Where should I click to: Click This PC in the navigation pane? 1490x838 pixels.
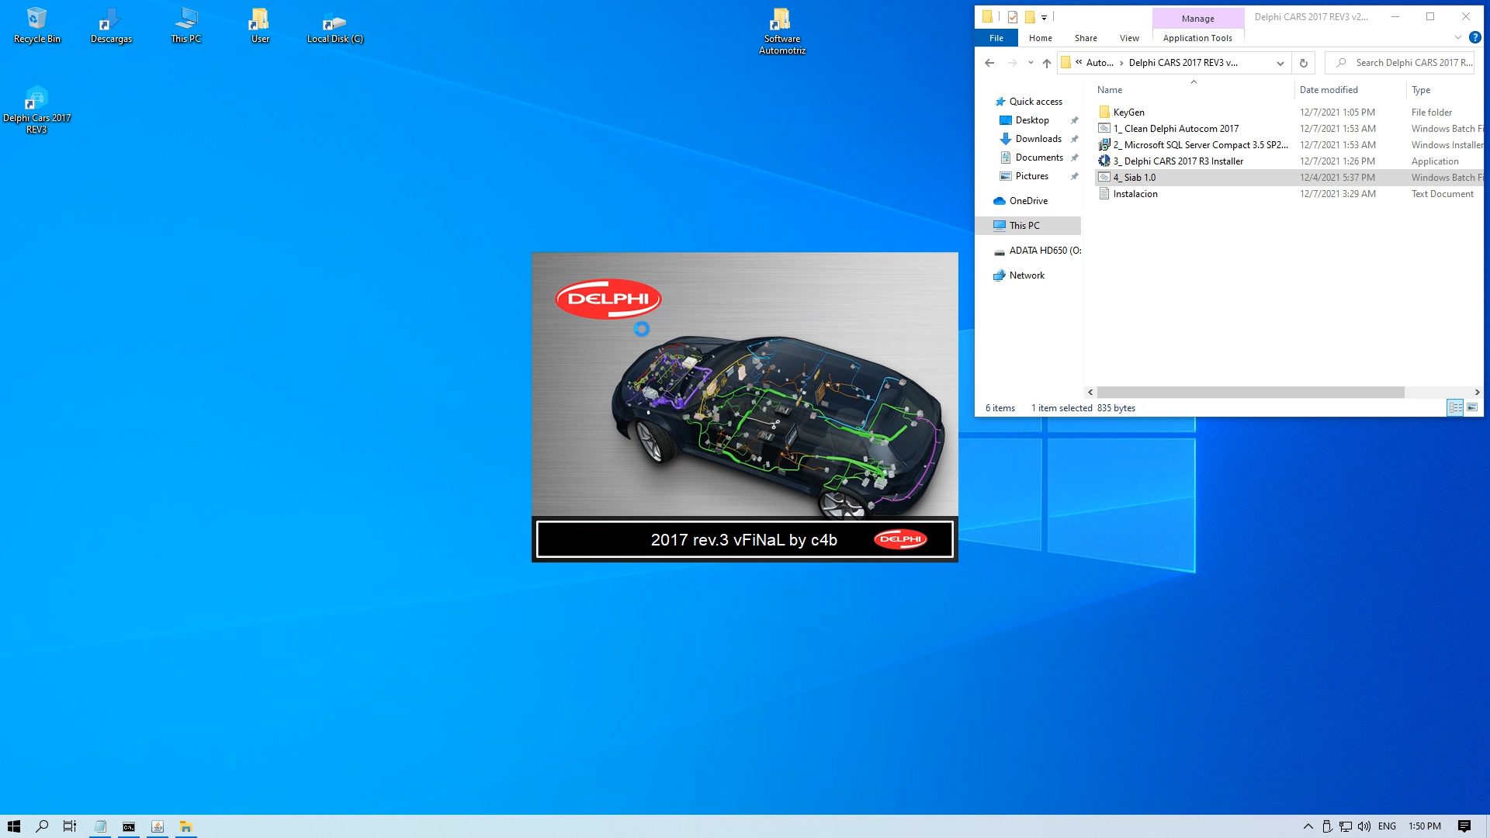pyautogui.click(x=1024, y=225)
